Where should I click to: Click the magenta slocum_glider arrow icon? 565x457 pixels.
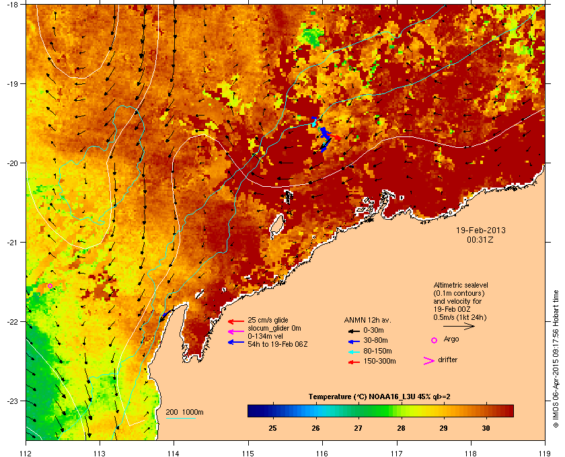(236, 332)
